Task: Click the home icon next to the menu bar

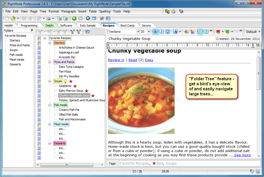Action: point(174,11)
